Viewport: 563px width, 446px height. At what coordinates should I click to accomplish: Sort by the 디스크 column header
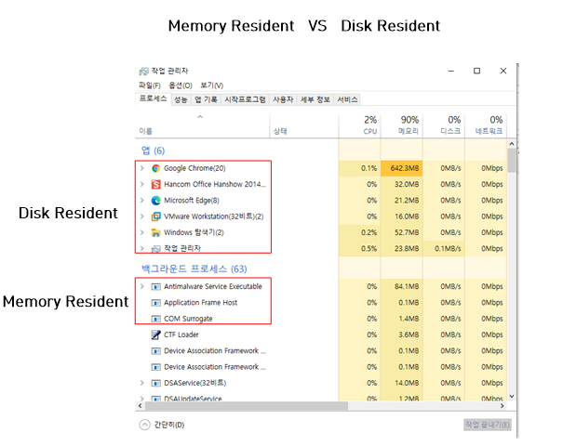tap(444, 125)
